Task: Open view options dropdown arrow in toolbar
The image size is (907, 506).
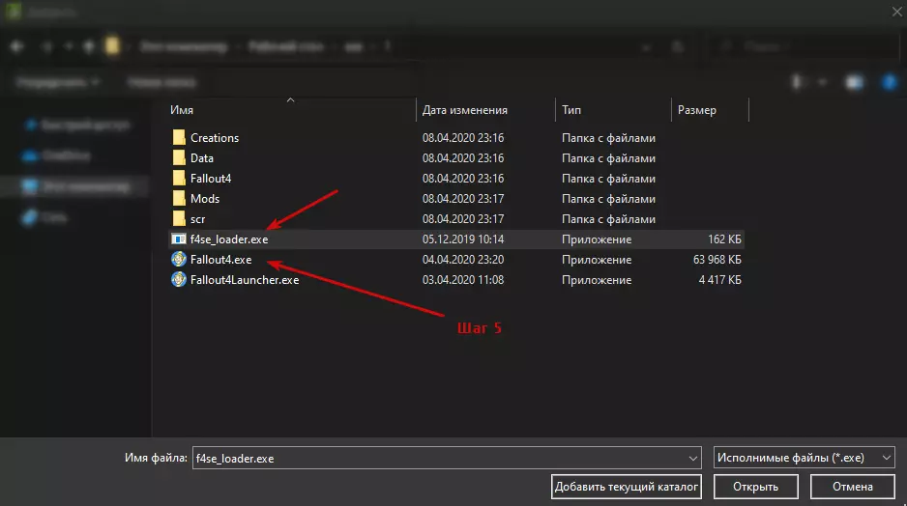Action: point(822,83)
